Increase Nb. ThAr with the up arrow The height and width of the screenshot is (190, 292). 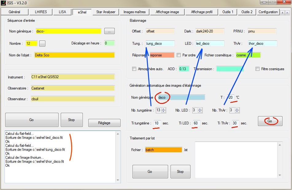coord(237,109)
